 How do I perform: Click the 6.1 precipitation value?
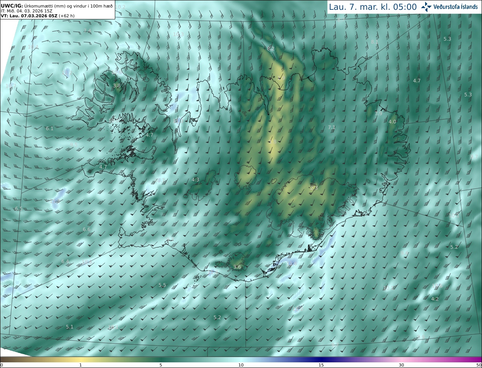click(50, 129)
